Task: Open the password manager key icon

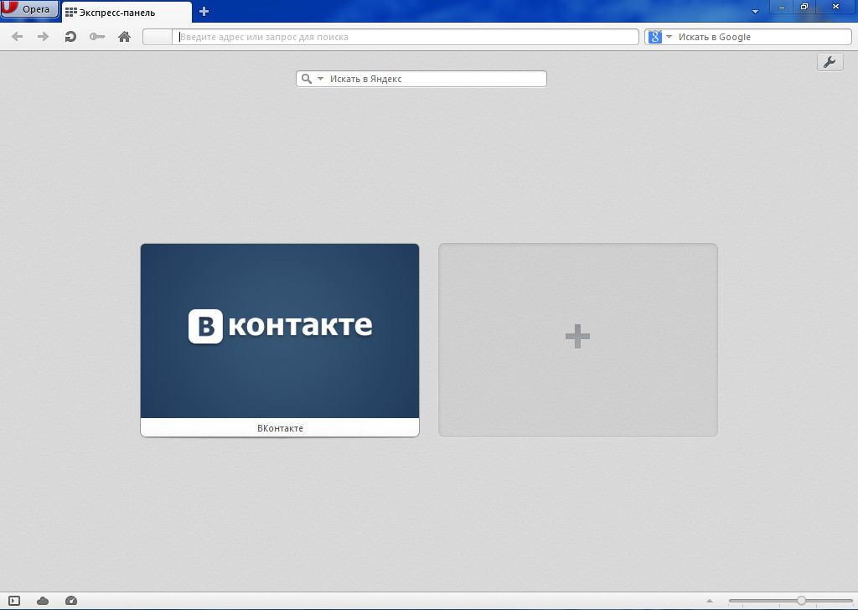Action: coord(97,37)
